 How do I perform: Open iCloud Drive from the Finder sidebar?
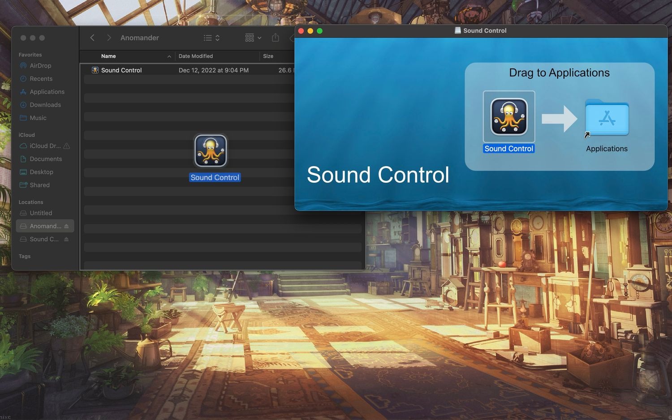(45, 146)
